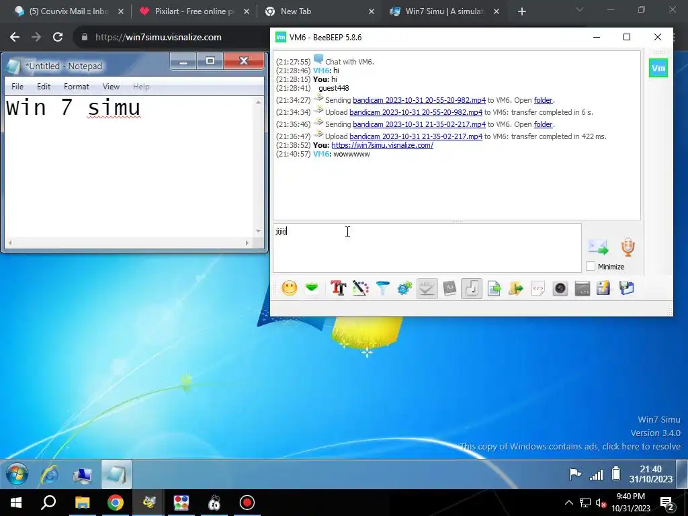The height and width of the screenshot is (516, 688).
Task: Switch to the New Tab browser tab
Action: click(320, 11)
